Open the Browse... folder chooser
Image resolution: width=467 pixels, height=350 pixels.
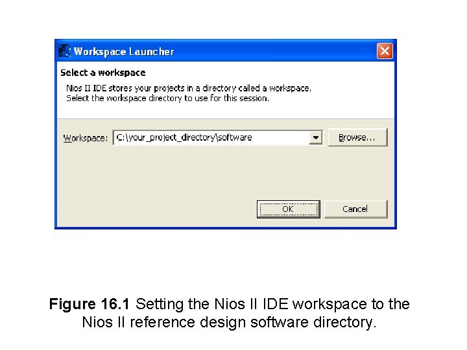click(357, 137)
